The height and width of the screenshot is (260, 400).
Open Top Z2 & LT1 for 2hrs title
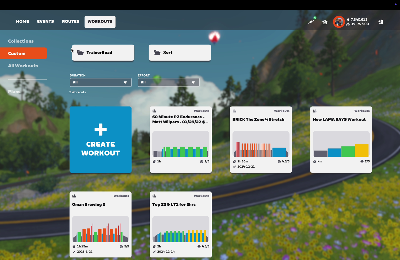174,204
